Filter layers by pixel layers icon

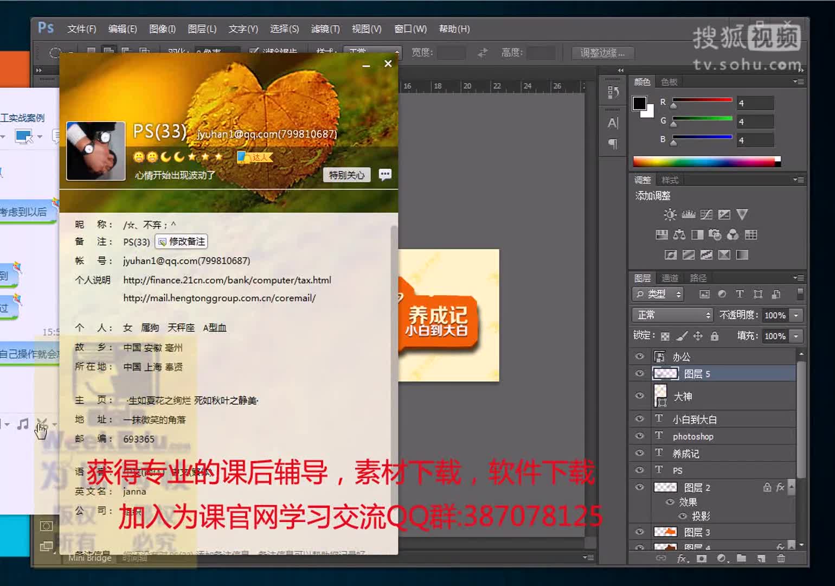704,294
